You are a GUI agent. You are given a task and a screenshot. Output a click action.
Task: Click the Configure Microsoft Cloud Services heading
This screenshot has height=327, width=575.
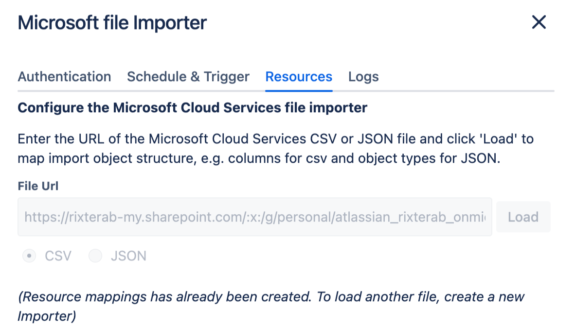coord(192,107)
